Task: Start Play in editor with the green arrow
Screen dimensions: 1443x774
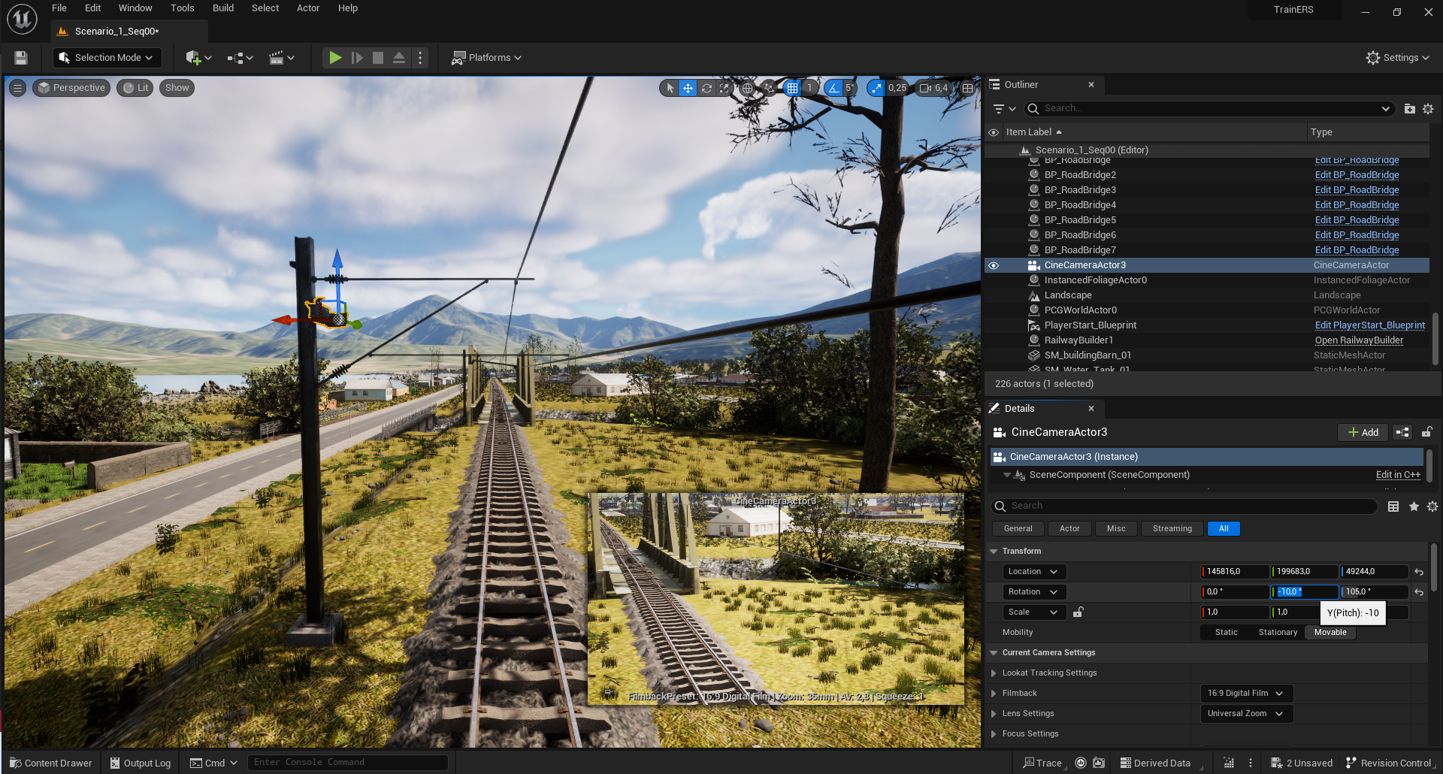Action: point(335,58)
